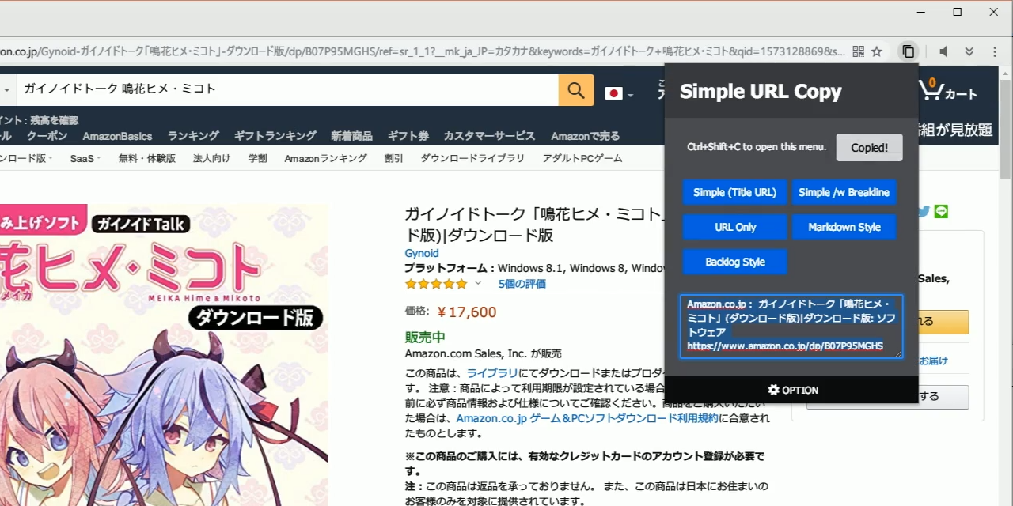This screenshot has height=506, width=1013.
Task: Expand the rating breakdown chevron beside the stars
Action: point(478,284)
